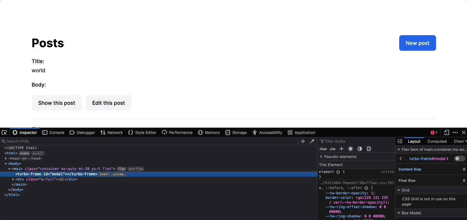Select the turbo-frame id modal markup line

[158, 174]
